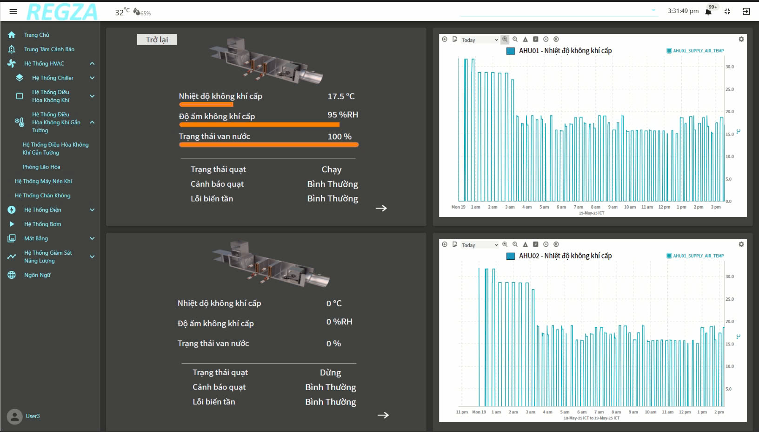759x432 pixels.
Task: Go to Trang Chủ in the sidebar
Action: [x=36, y=35]
